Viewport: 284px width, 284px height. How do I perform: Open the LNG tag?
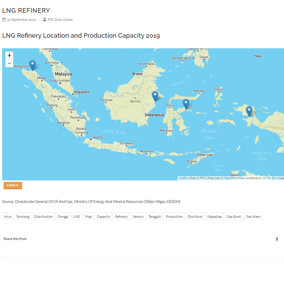pos(76,216)
